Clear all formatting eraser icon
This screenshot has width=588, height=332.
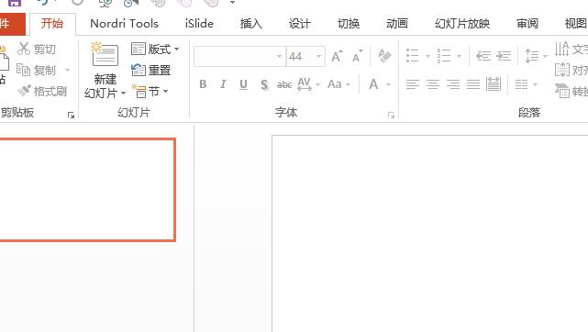click(384, 56)
